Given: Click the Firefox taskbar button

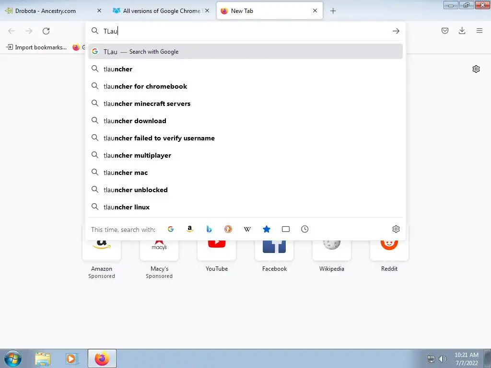Looking at the screenshot, I should [x=102, y=358].
